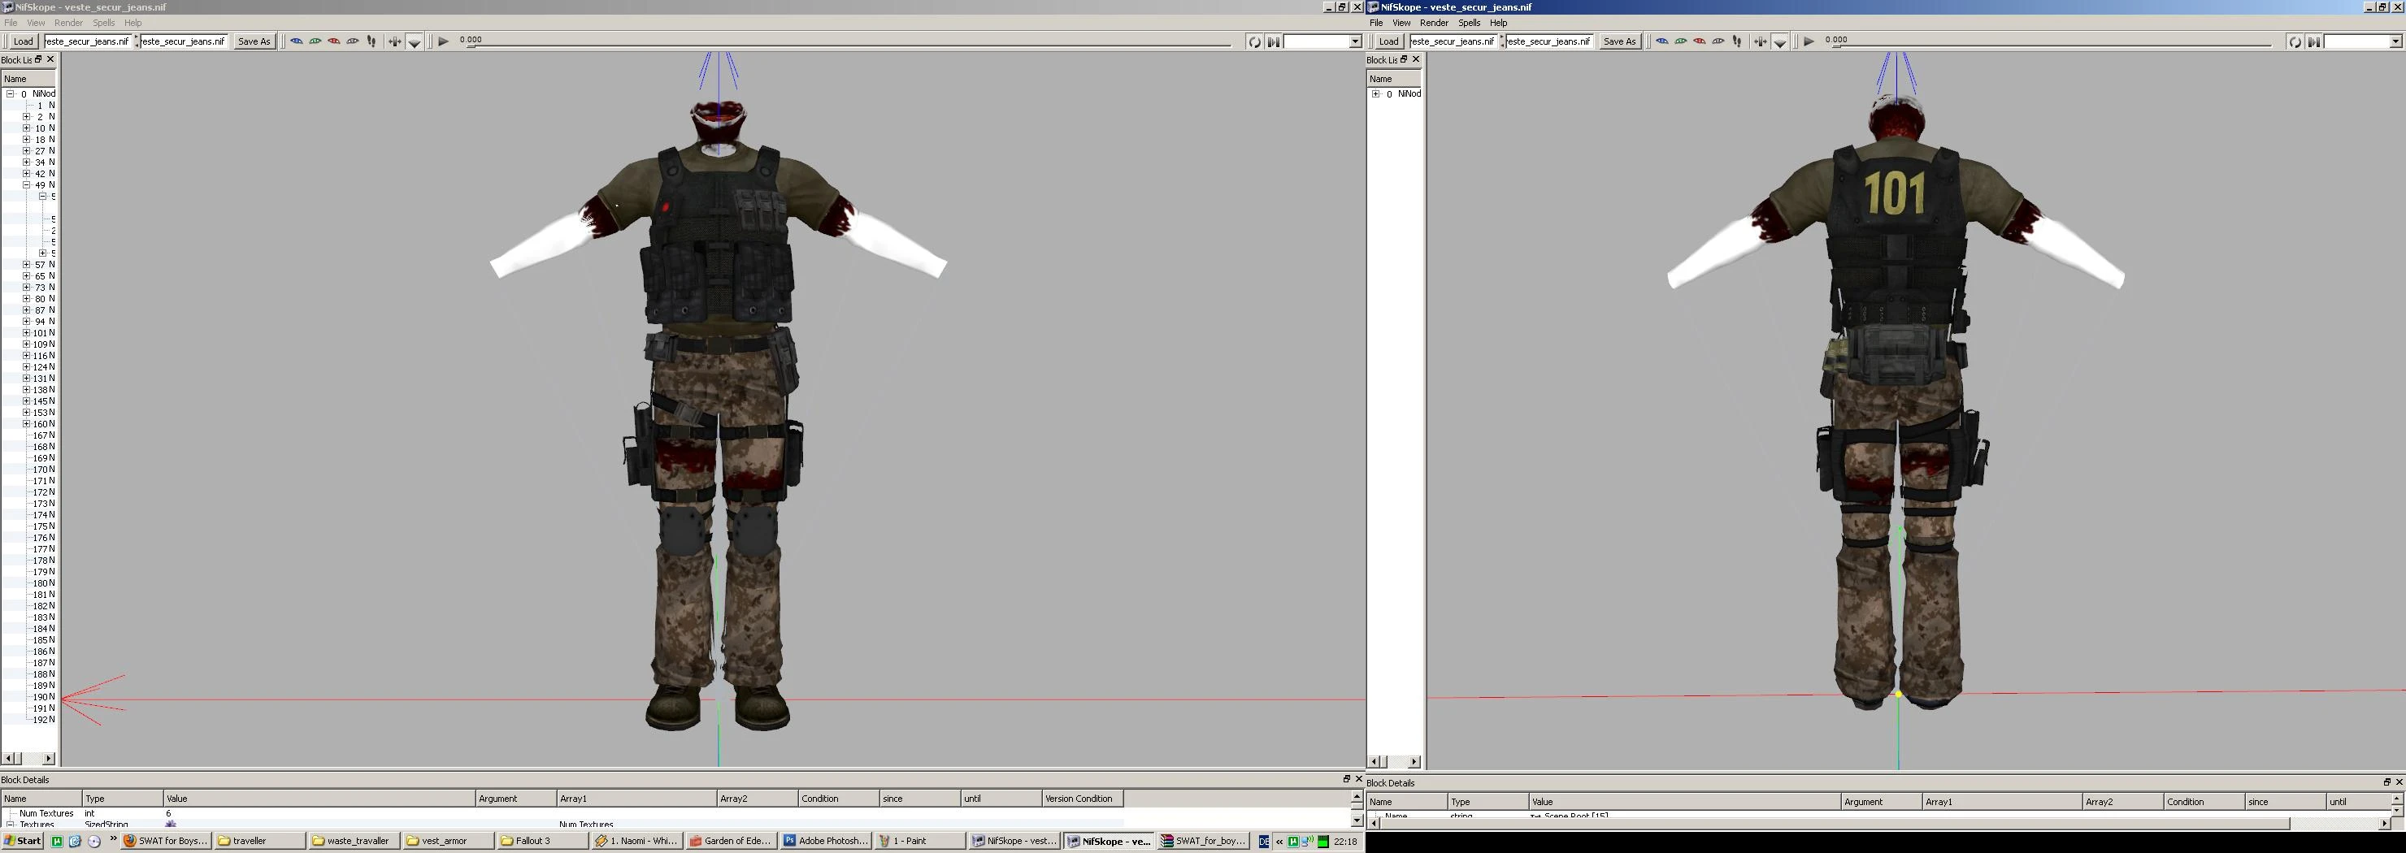2406x853 pixels.
Task: Expand block 0 NiNode in right Block List
Action: point(1376,93)
